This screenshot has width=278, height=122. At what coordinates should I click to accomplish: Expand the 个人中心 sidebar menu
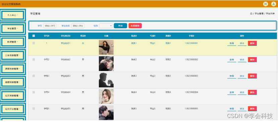13,15
